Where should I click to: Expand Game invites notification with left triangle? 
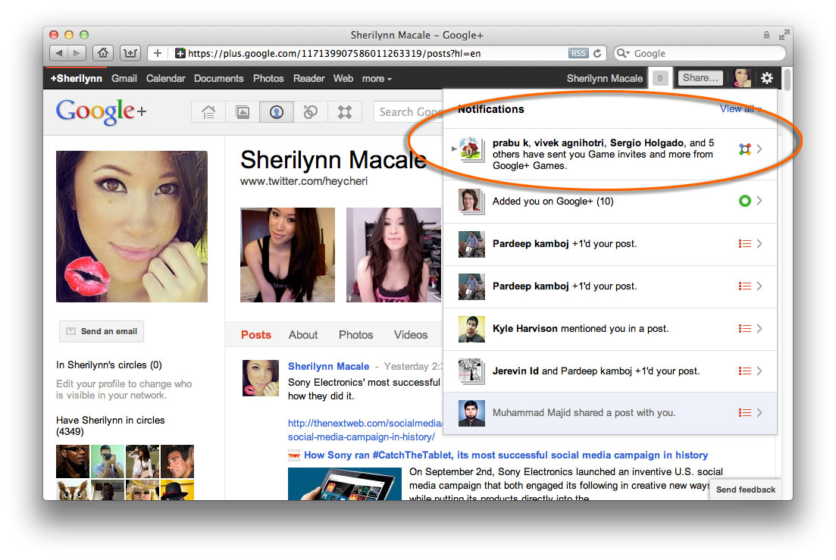(x=454, y=149)
